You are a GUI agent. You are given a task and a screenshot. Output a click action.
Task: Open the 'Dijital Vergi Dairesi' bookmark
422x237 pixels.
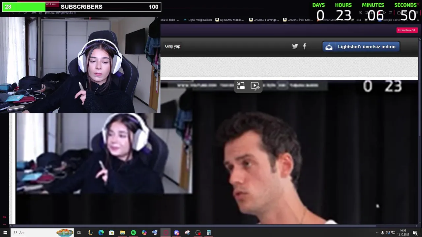pyautogui.click(x=197, y=20)
